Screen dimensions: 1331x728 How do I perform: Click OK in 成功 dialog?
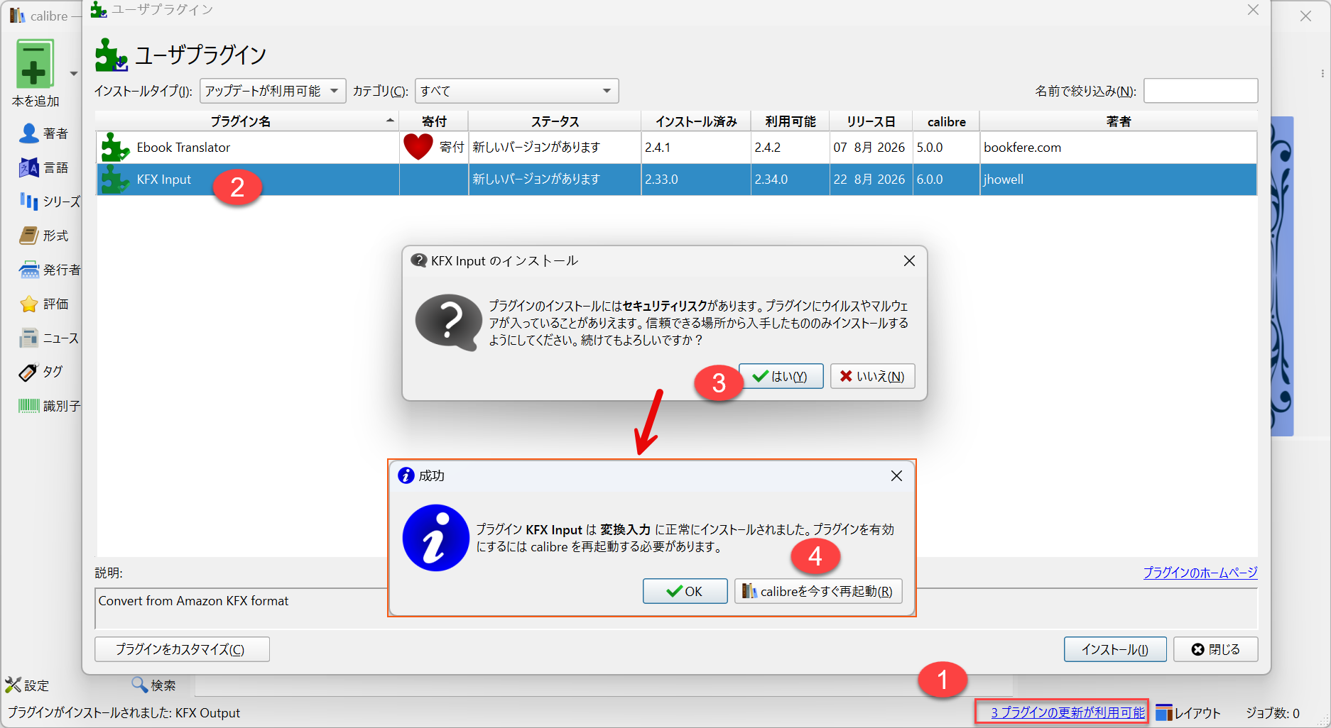click(x=685, y=591)
